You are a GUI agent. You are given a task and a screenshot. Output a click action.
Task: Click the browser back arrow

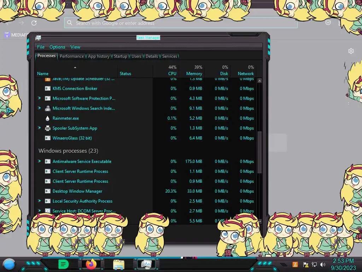[x=9, y=23]
